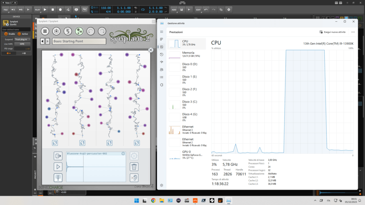Toggle the arranger loop button
365x205 pixels.
tap(143, 10)
